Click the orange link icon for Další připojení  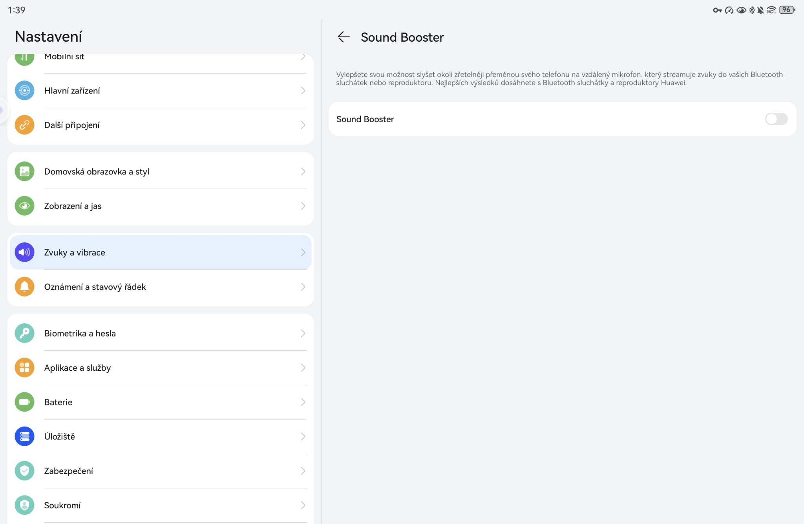(x=24, y=125)
